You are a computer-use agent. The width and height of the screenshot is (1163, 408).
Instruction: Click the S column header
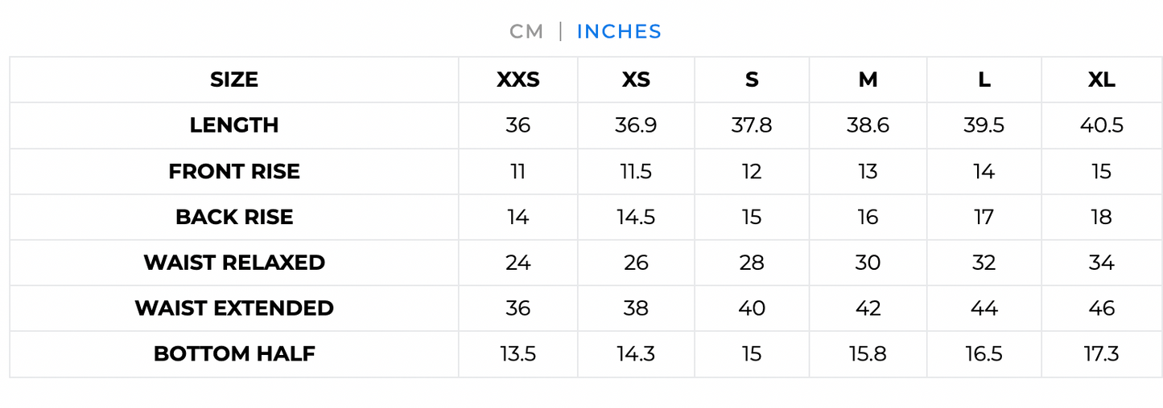[752, 80]
